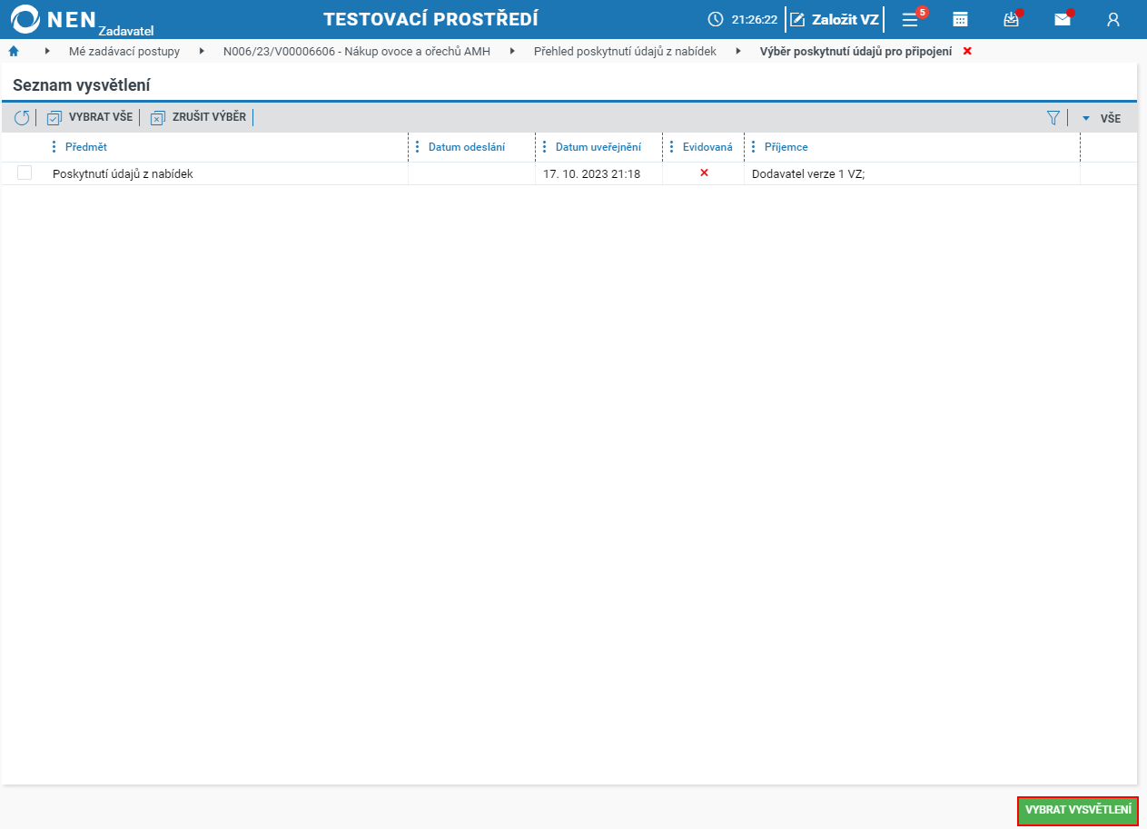The image size is (1147, 829).
Task: Expand the VŠE filter dropdown
Action: tap(1102, 118)
